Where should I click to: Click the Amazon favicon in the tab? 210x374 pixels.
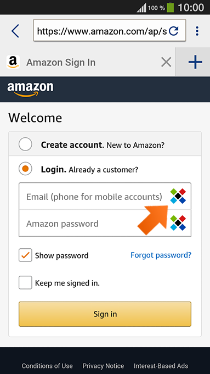coord(13,62)
